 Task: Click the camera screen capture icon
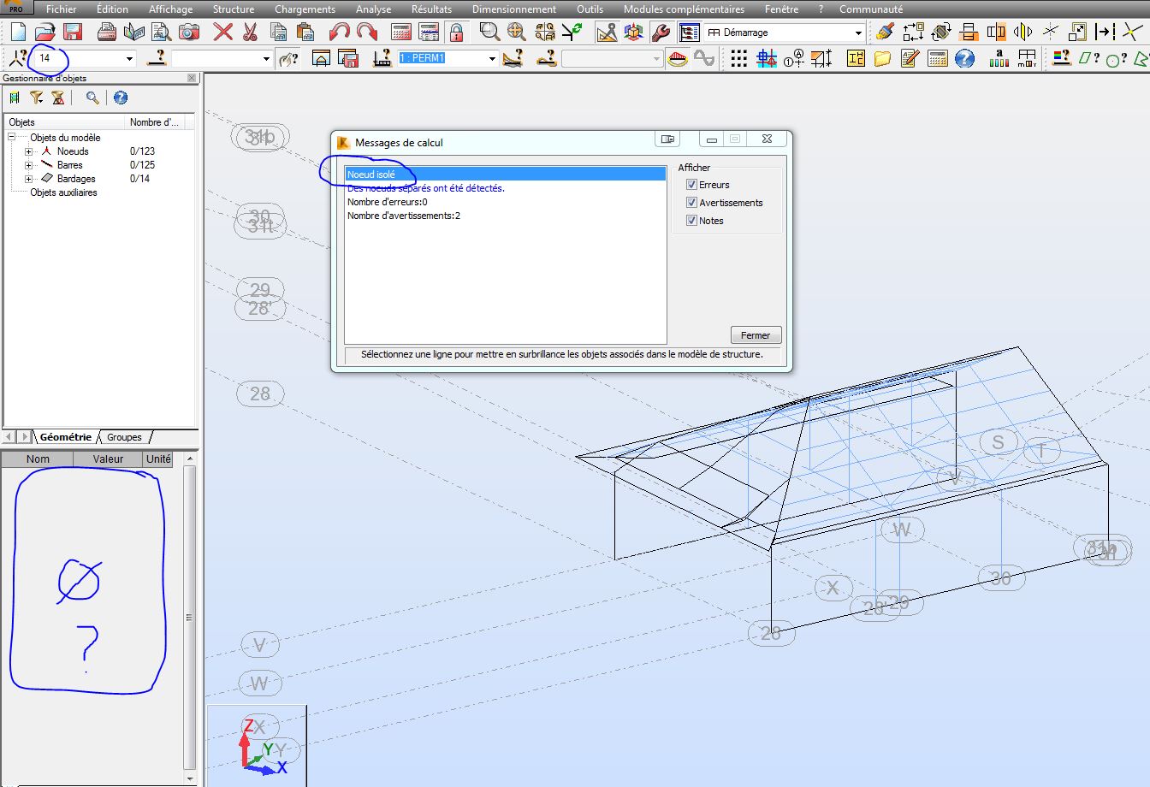coord(189,33)
